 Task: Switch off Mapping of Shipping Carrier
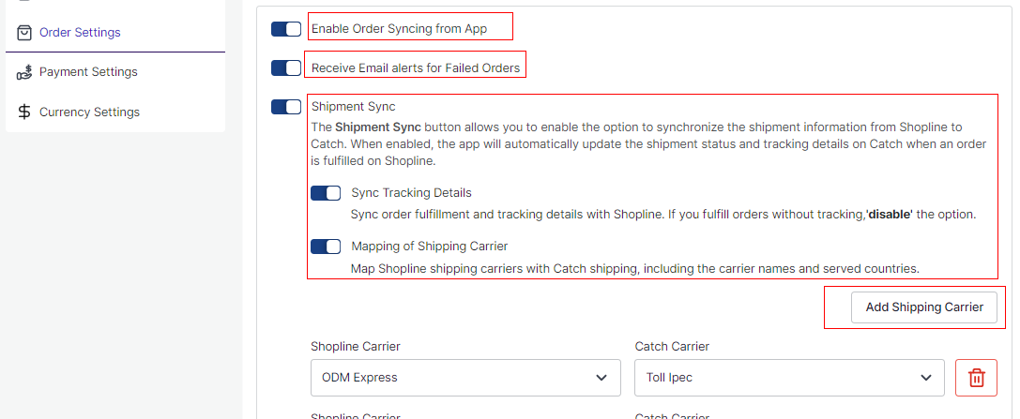point(326,247)
